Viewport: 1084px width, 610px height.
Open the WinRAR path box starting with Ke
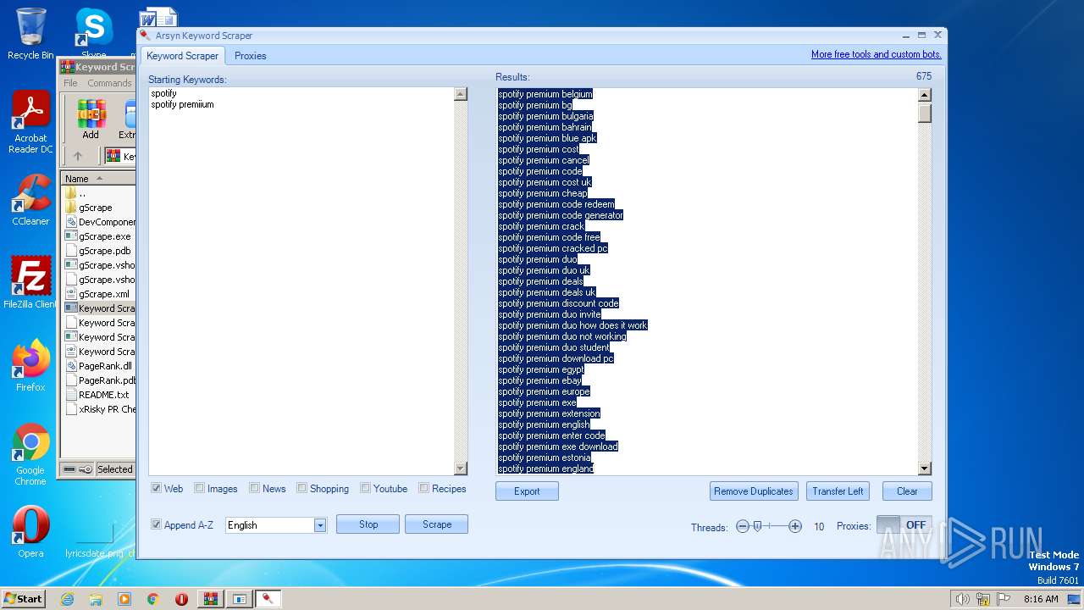tap(120, 157)
